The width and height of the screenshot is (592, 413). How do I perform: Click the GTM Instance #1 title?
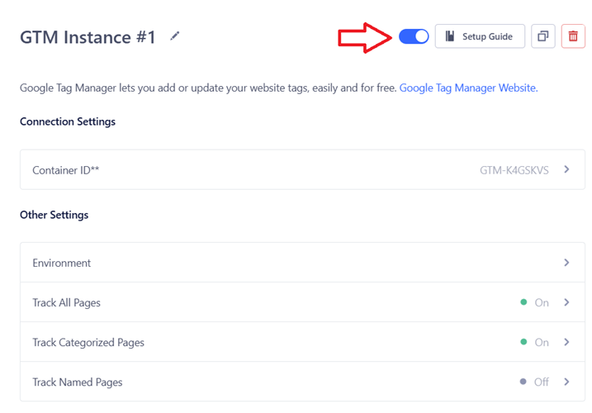[x=88, y=37]
